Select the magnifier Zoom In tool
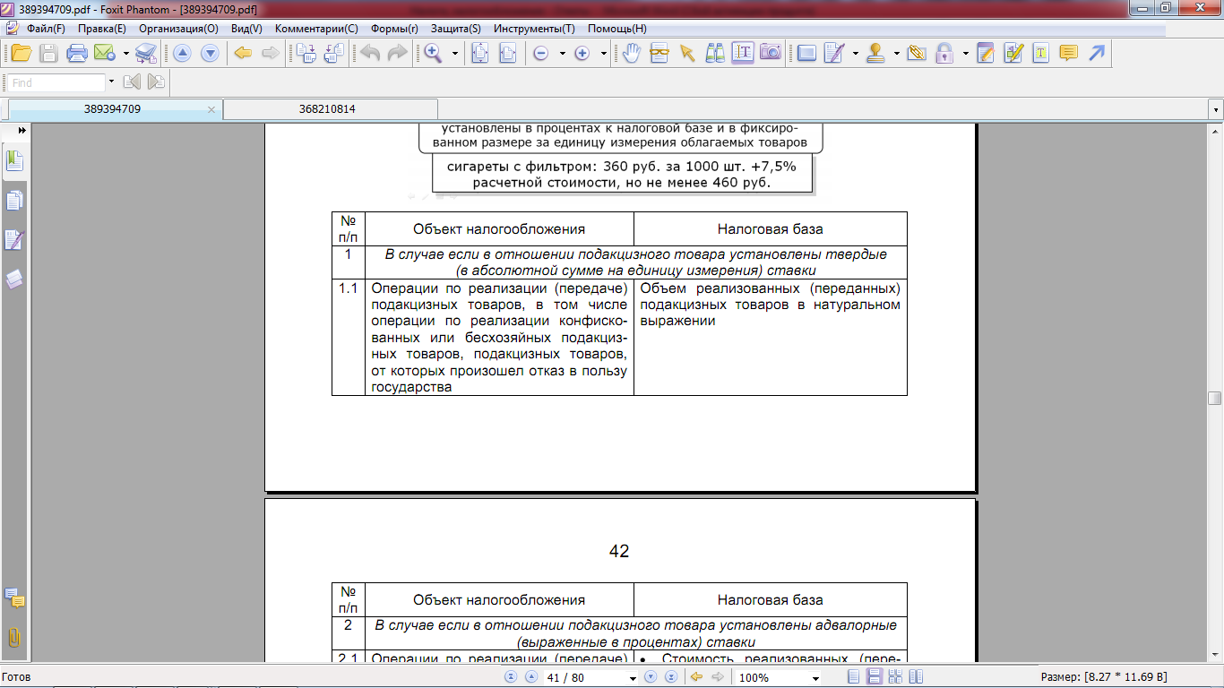 coord(434,53)
